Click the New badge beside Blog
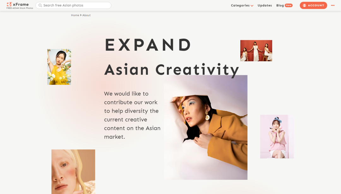 coord(289,5)
